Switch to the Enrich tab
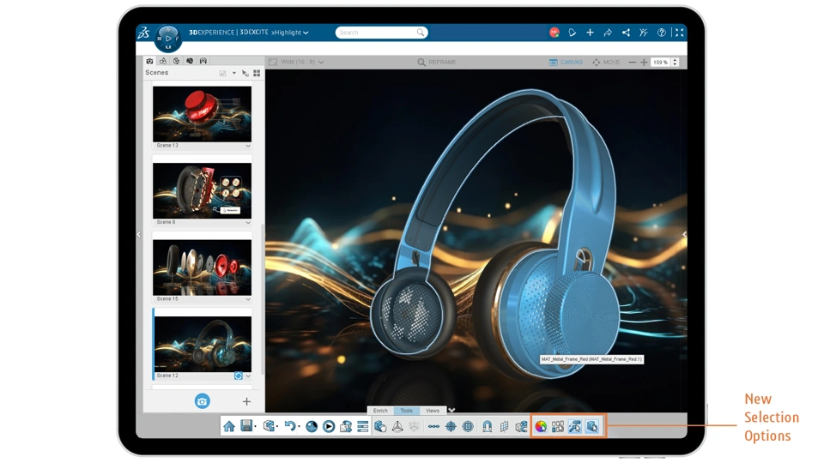 [x=380, y=411]
